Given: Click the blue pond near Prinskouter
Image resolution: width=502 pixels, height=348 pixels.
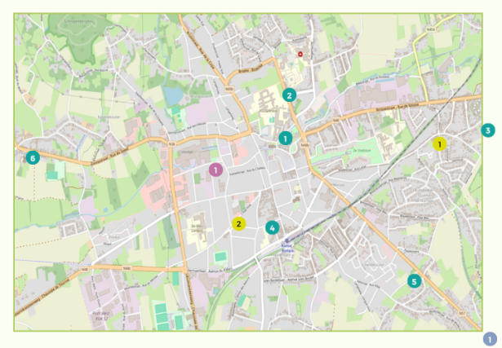Looking at the screenshot, I should pyautogui.click(x=173, y=95).
